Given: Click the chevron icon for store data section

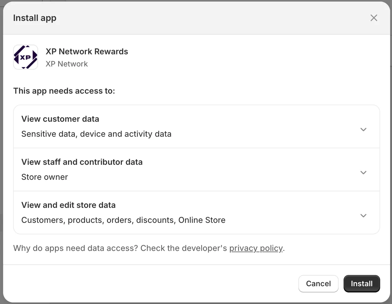Looking at the screenshot, I should (363, 215).
